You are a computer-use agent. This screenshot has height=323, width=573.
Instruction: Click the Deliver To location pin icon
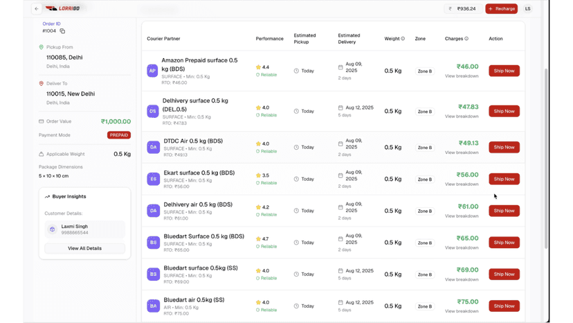[42, 83]
